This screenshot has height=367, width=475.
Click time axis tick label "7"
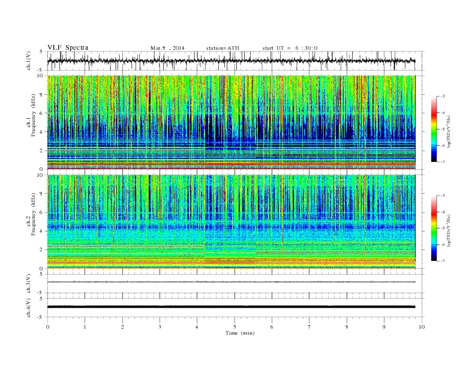coord(309,327)
